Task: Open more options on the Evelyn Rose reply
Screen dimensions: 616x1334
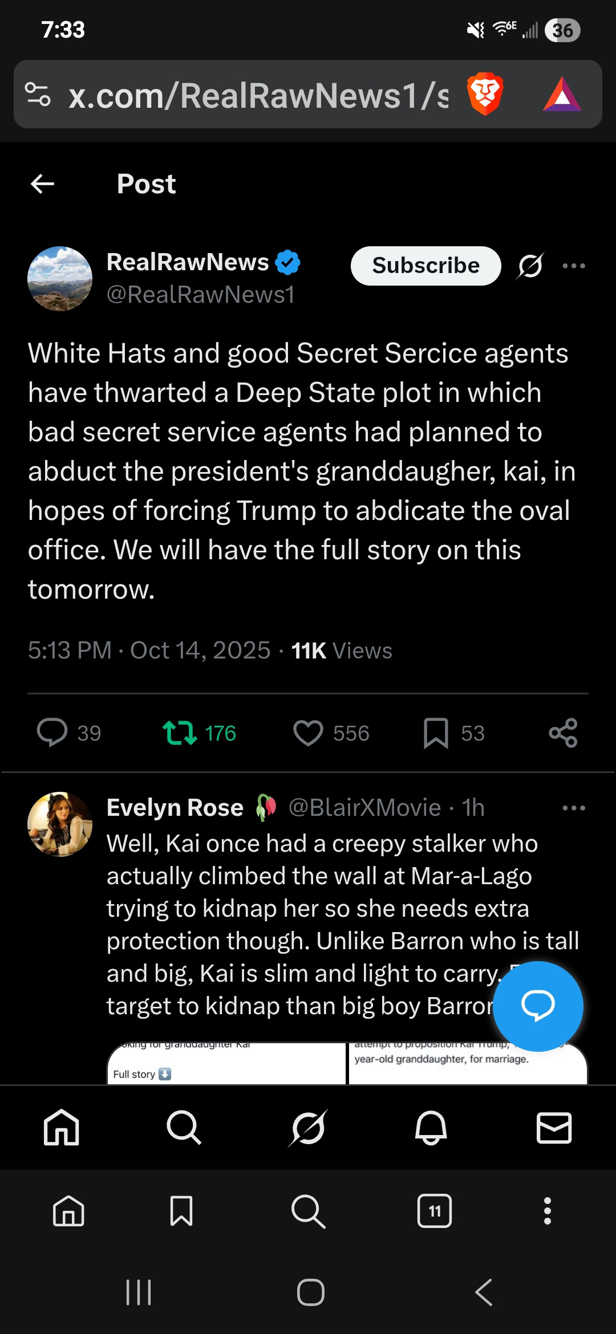Action: pyautogui.click(x=574, y=808)
